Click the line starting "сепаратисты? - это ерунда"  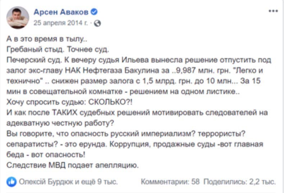point(136,144)
